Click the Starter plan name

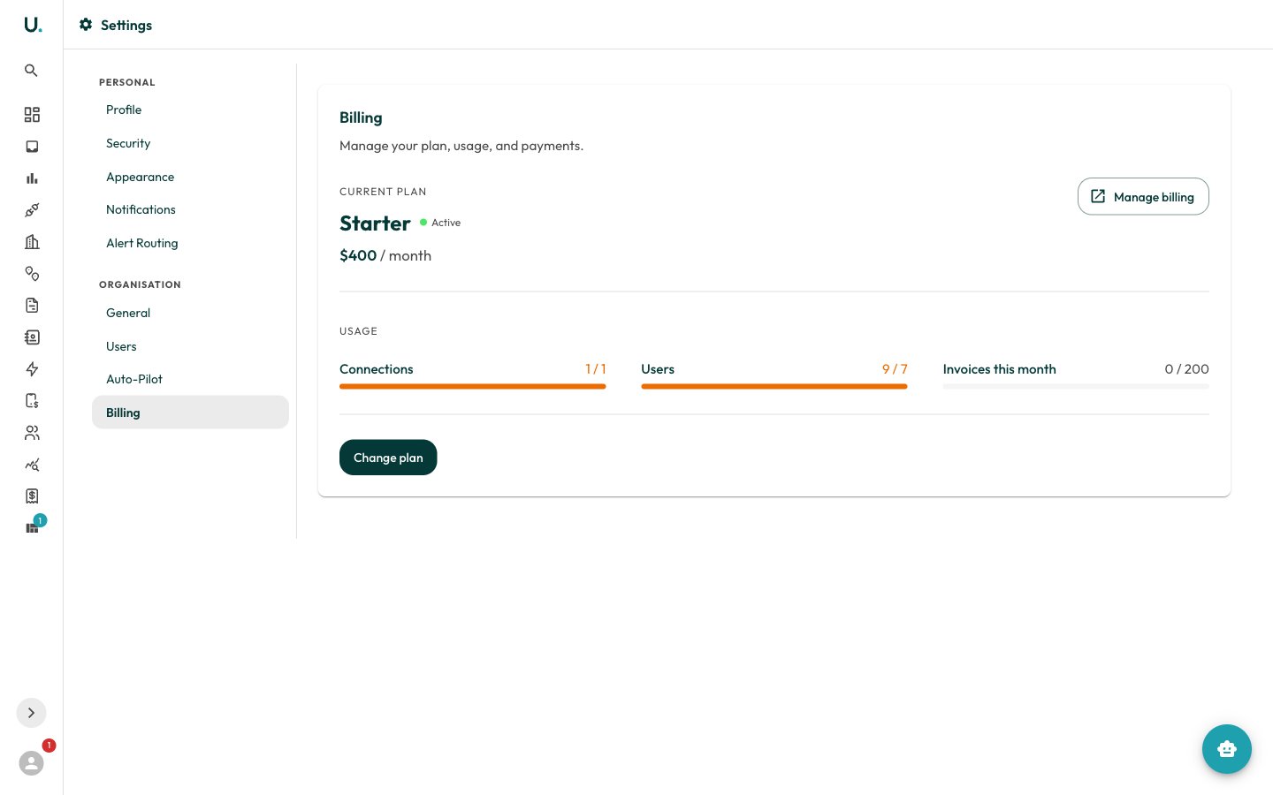(x=375, y=223)
